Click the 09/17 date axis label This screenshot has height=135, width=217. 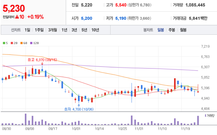pyautogui.click(x=53, y=129)
